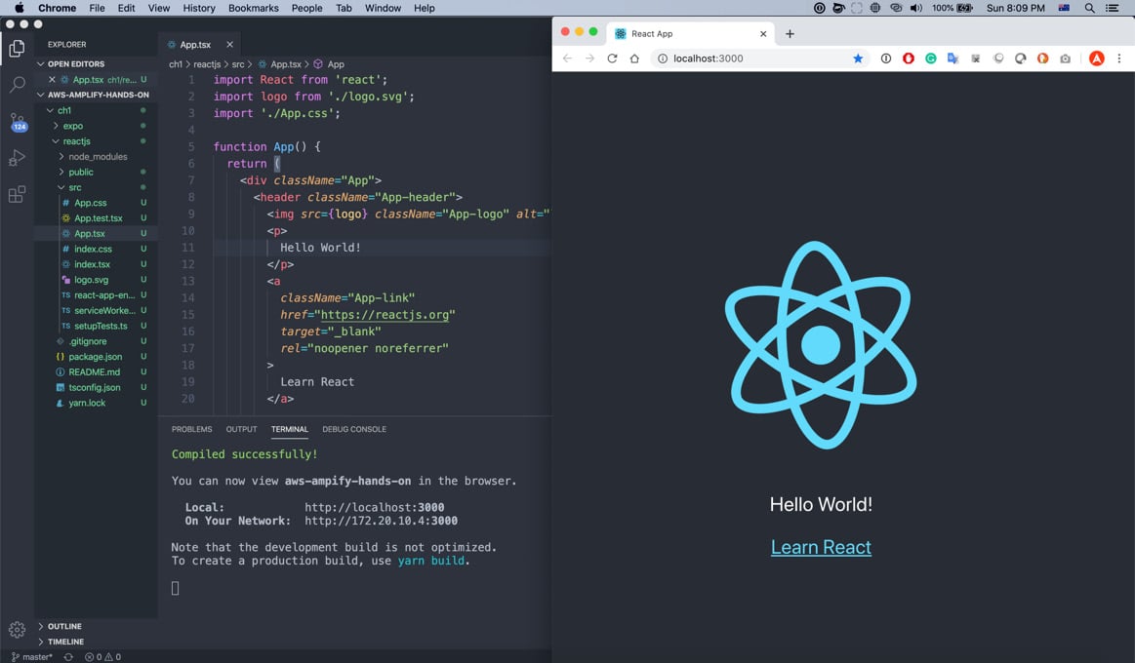This screenshot has height=663, width=1135.
Task: Open App.test.tsx in the explorer
Action: pyautogui.click(x=98, y=218)
